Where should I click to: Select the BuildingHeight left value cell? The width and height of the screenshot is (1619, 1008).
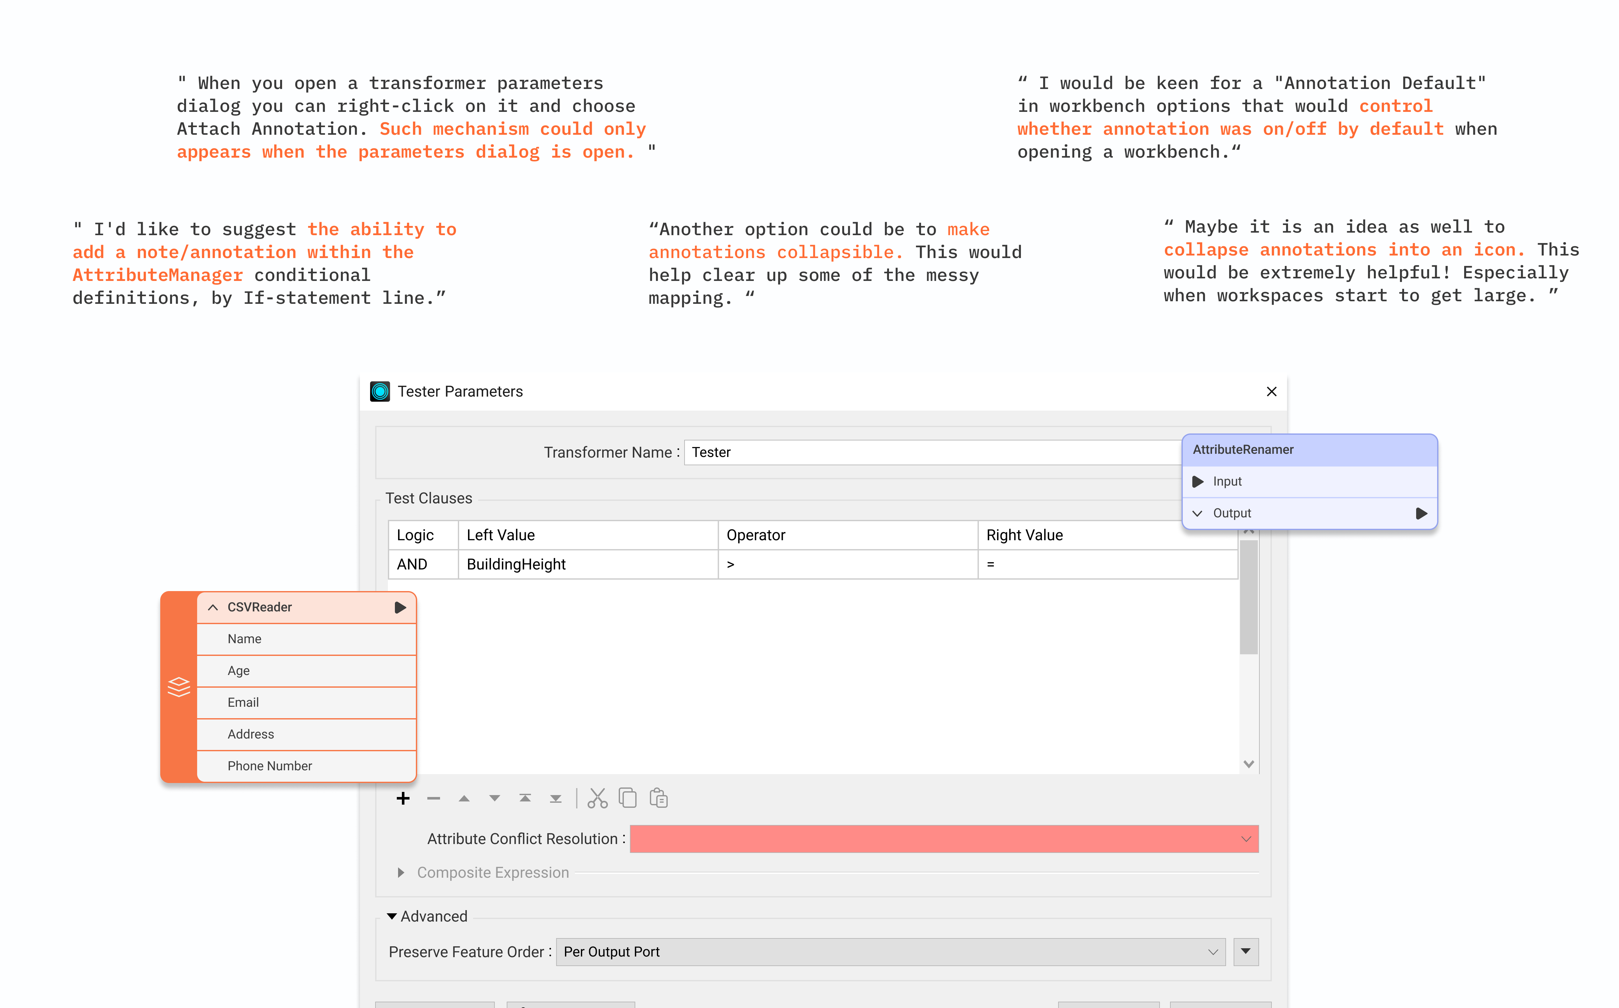587,564
